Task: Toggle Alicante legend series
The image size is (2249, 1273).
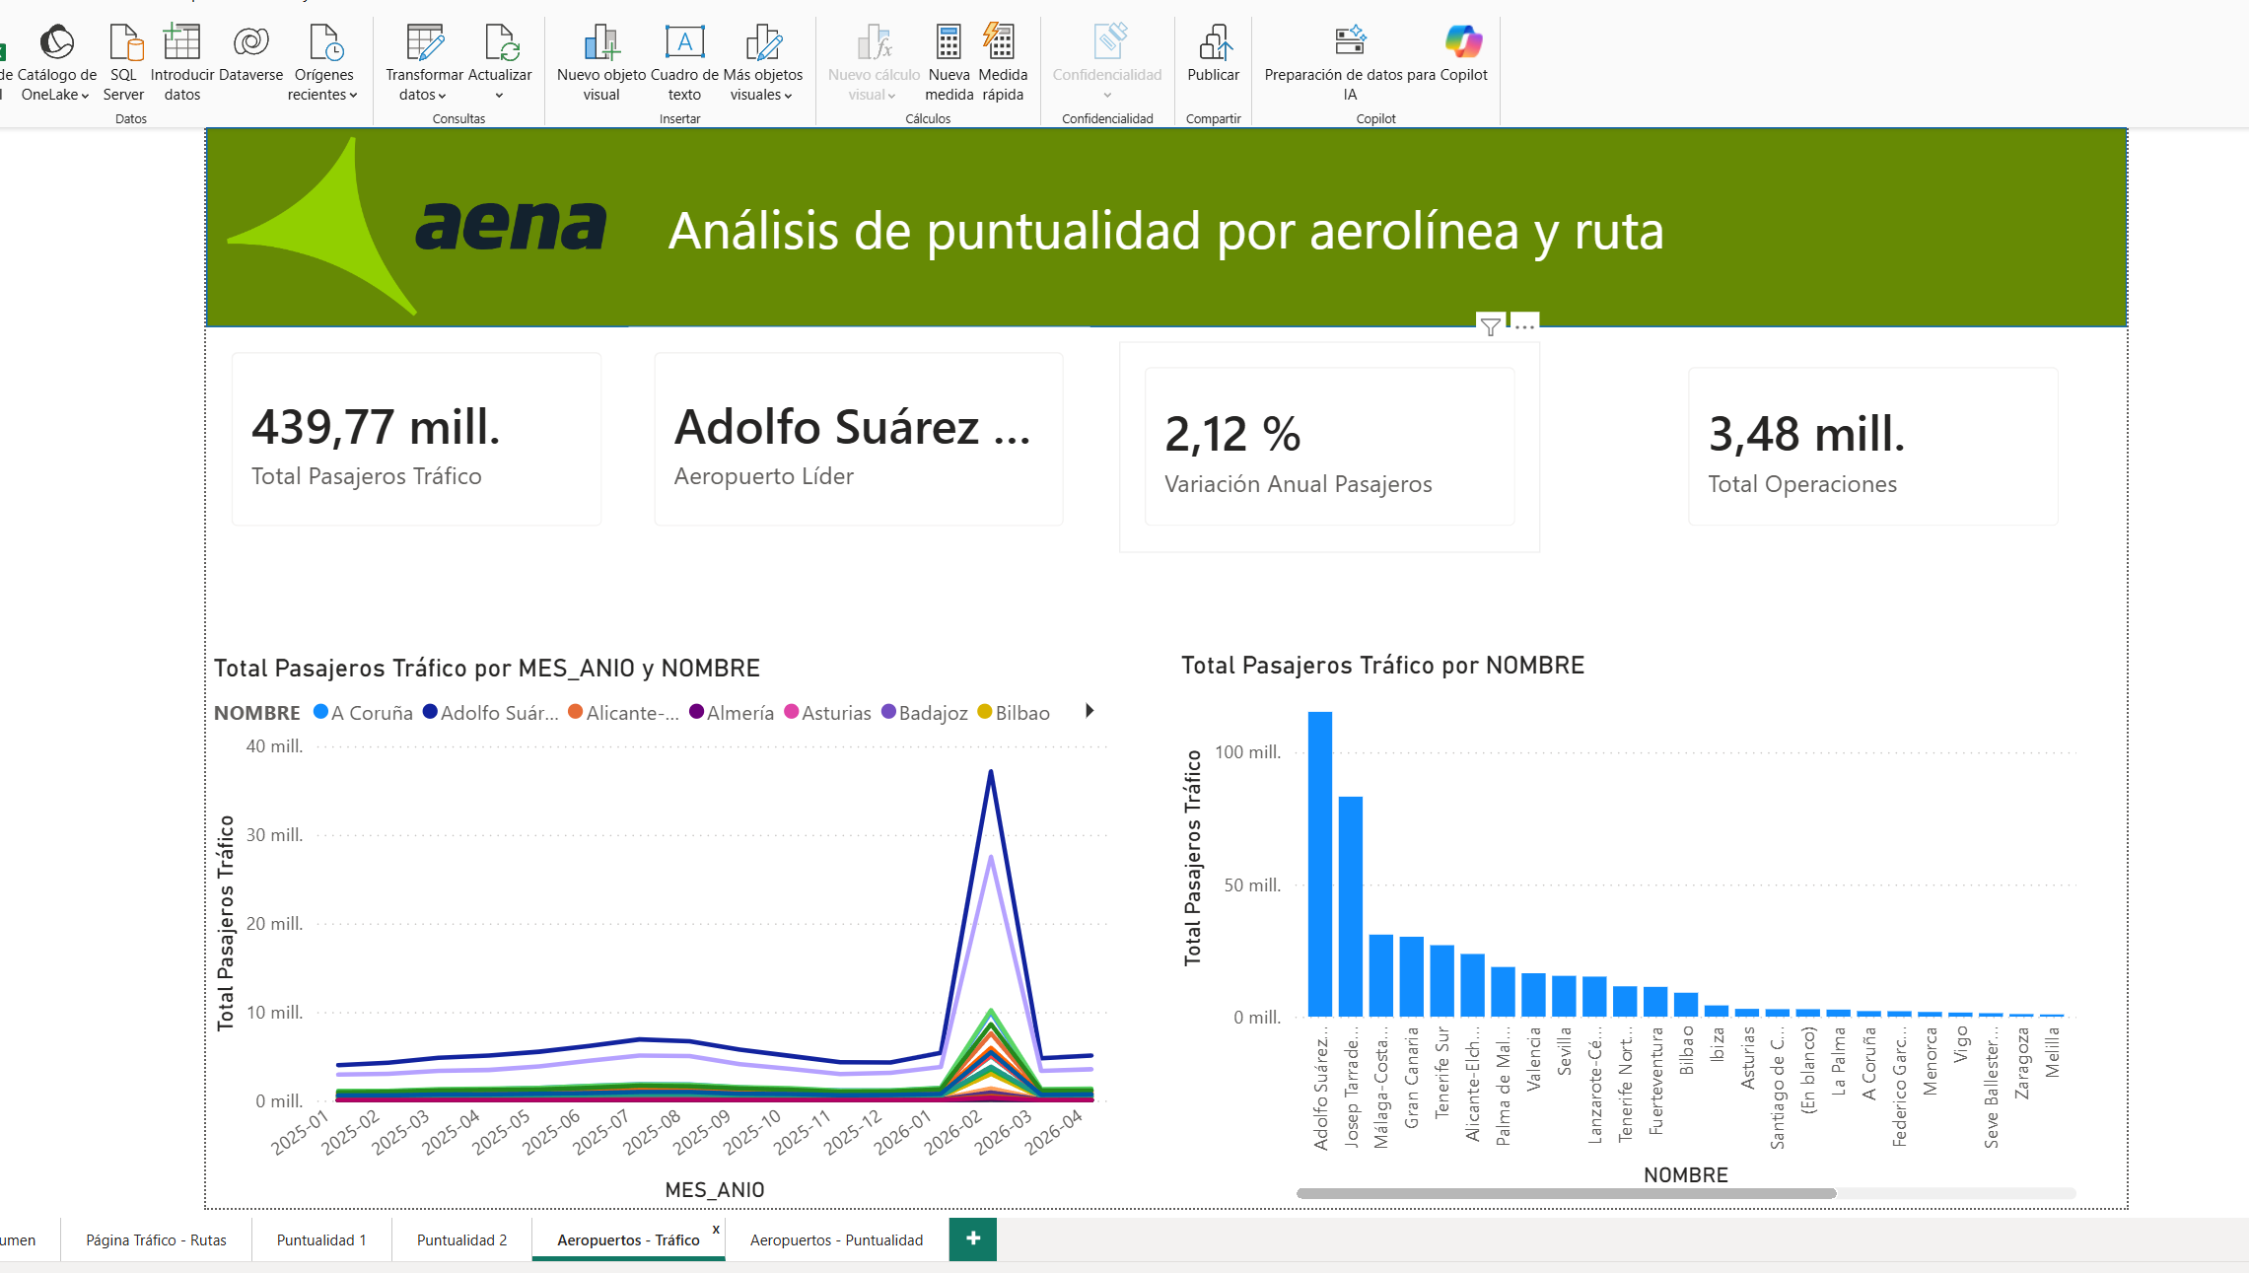Action: pyautogui.click(x=623, y=713)
